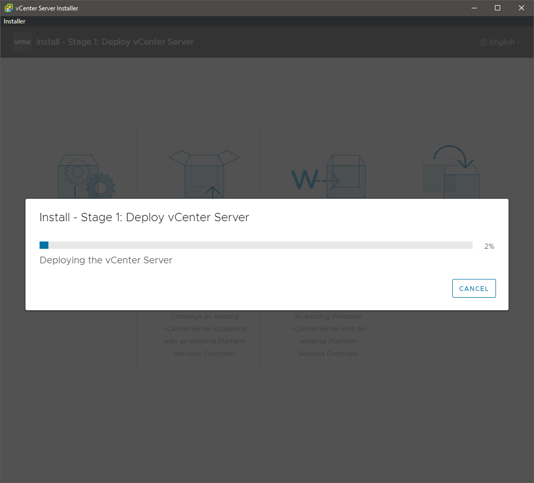Click the dialog's Stage 1 title
This screenshot has width=534, height=483.
coord(144,218)
